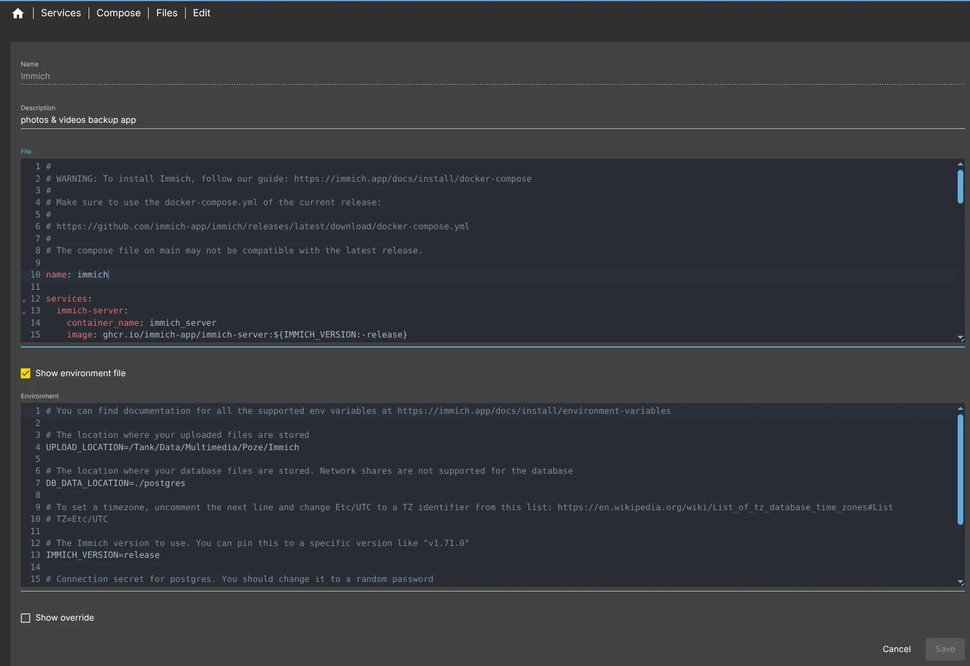Open the Services breadcrumb
The width and height of the screenshot is (970, 666).
tap(61, 13)
